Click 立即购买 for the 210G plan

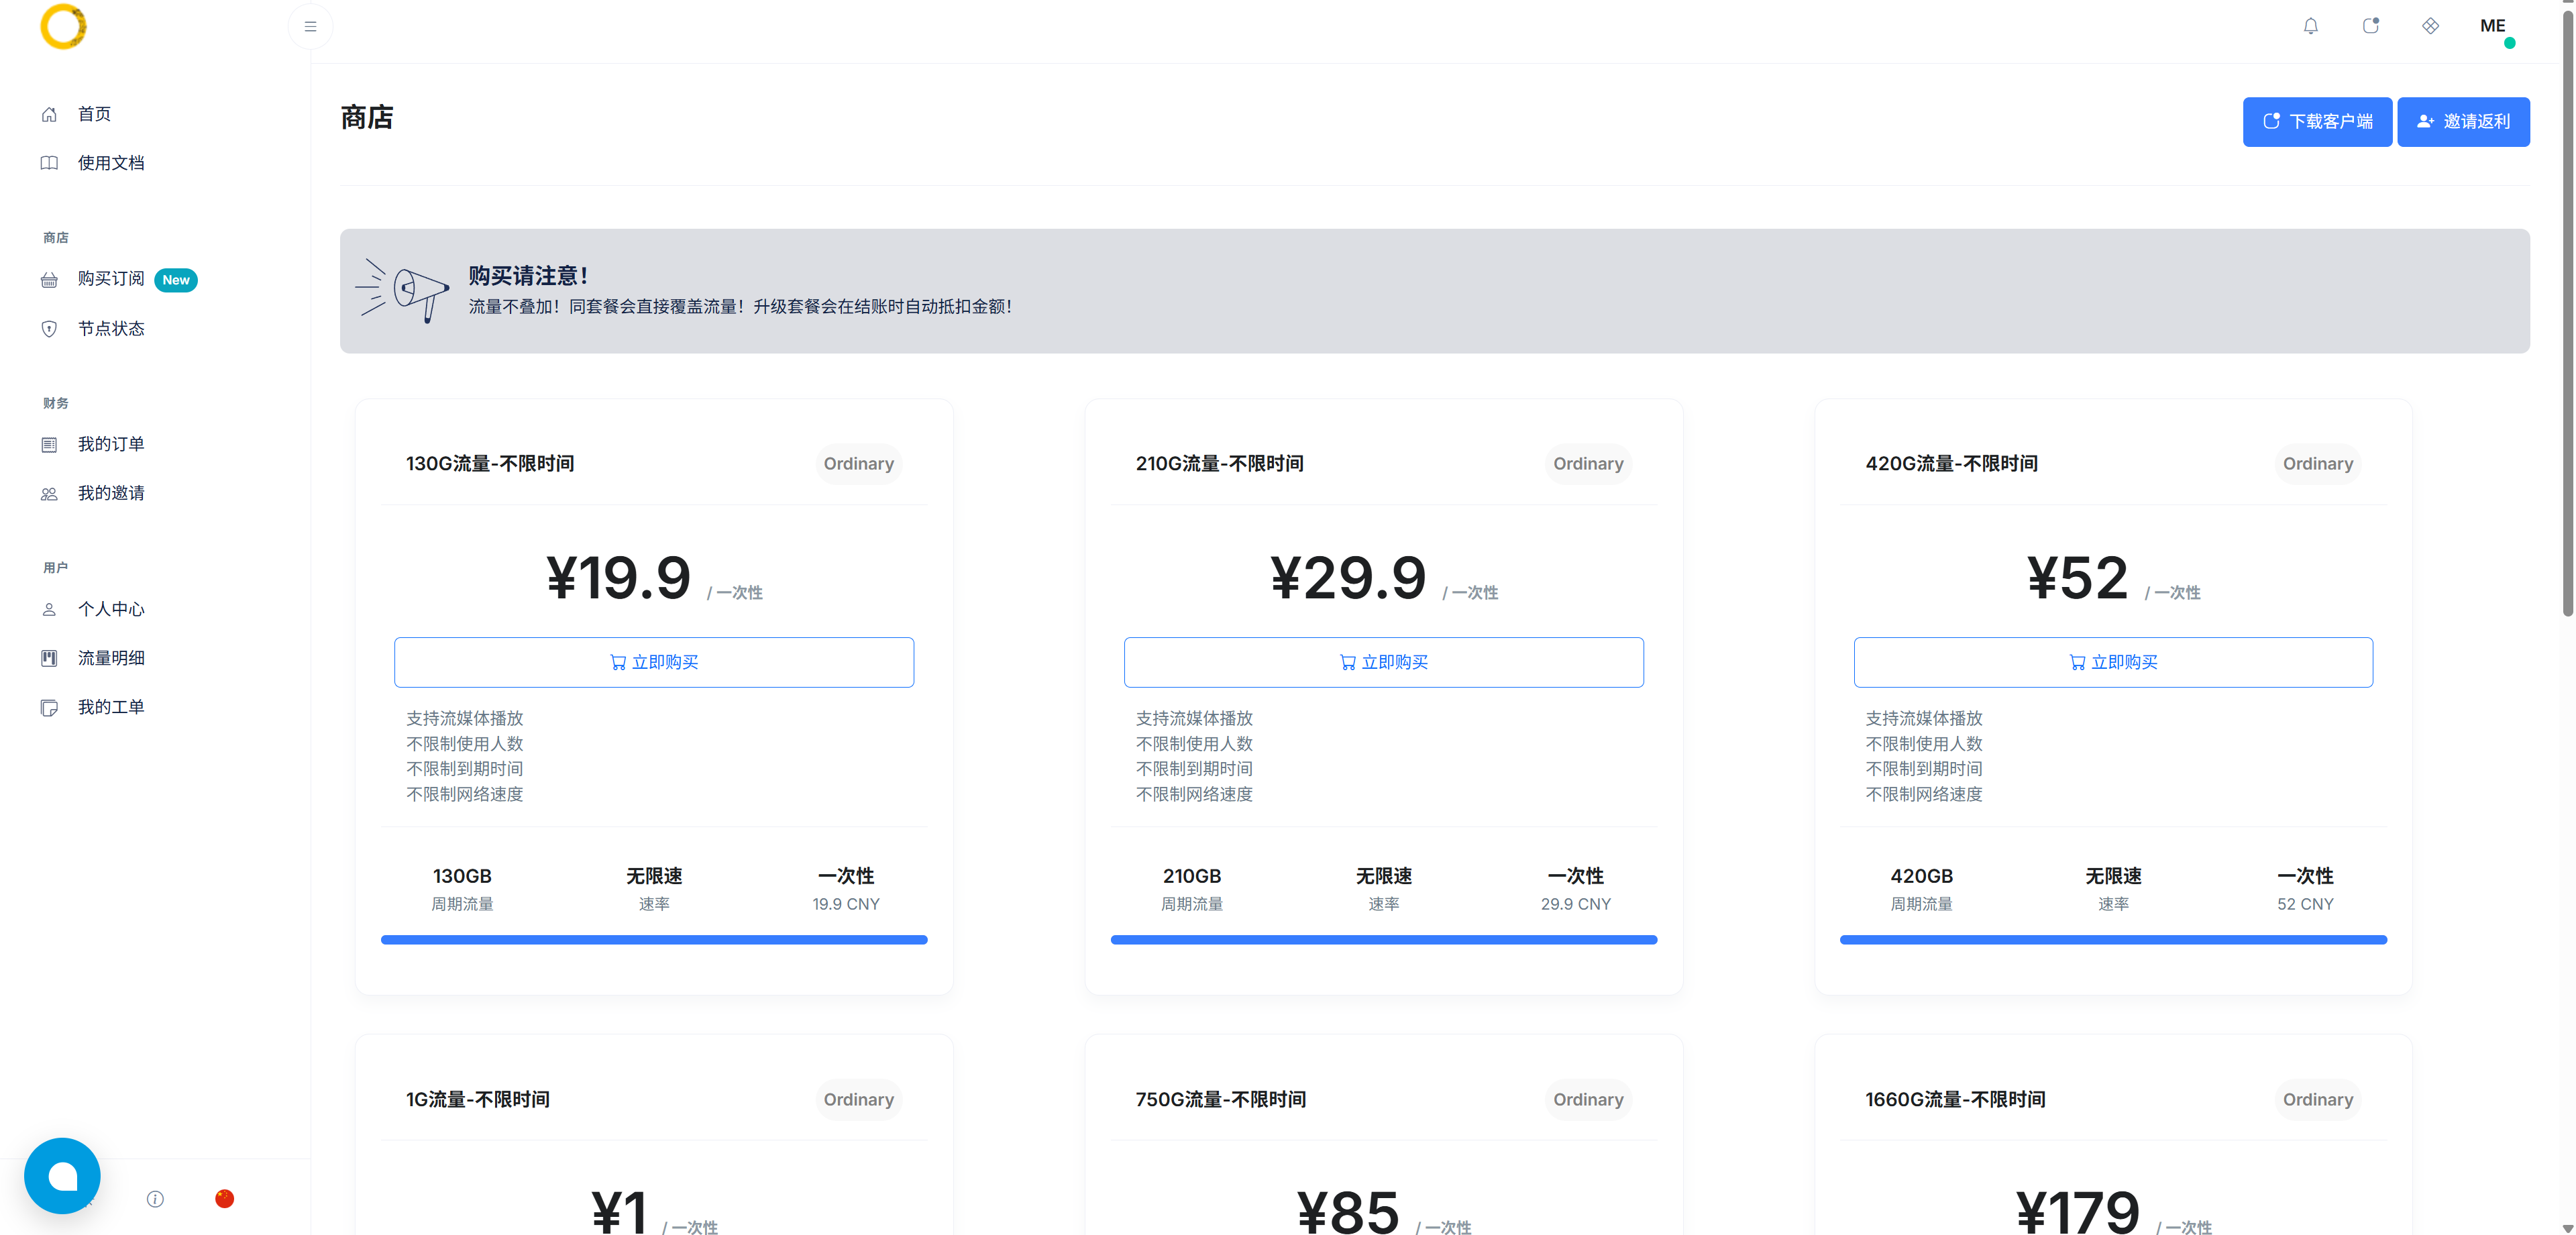[x=1383, y=662]
